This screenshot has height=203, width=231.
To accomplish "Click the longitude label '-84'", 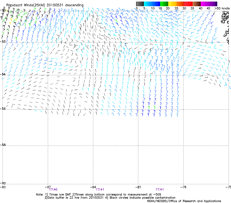I will click(x=93, y=187).
